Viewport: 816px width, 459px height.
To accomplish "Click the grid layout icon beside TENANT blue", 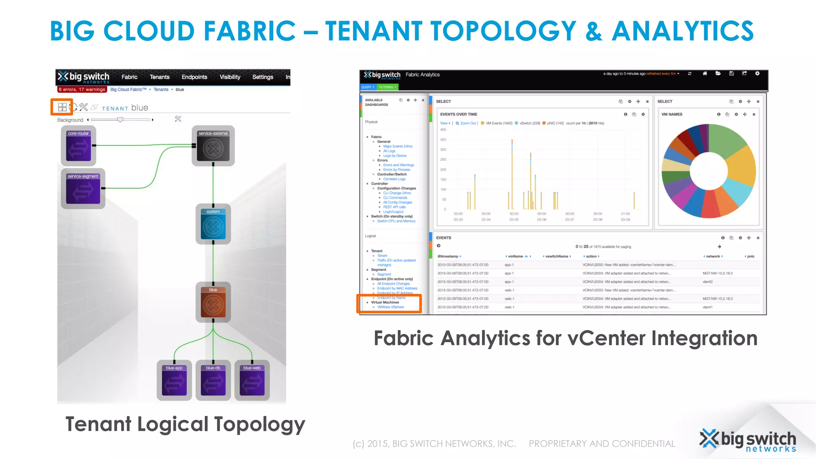I will [x=62, y=107].
